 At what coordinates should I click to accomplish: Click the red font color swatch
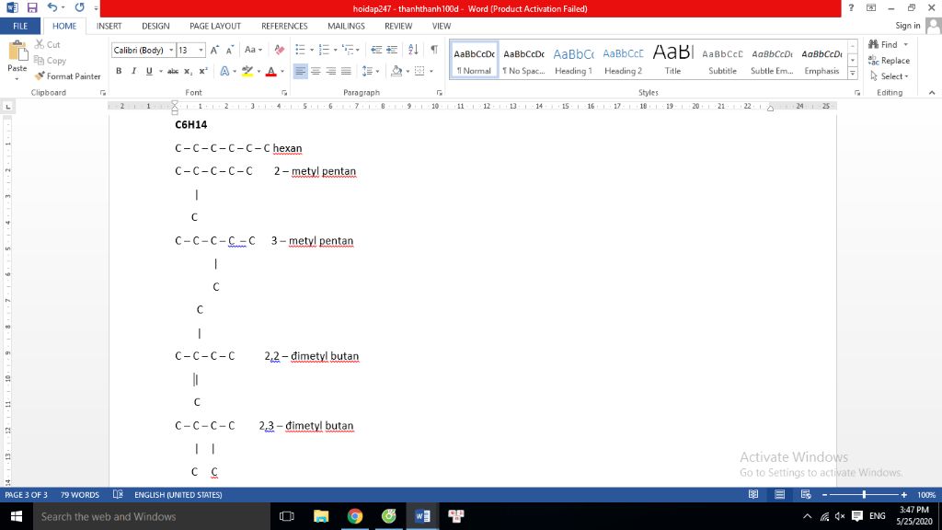pyautogui.click(x=270, y=72)
